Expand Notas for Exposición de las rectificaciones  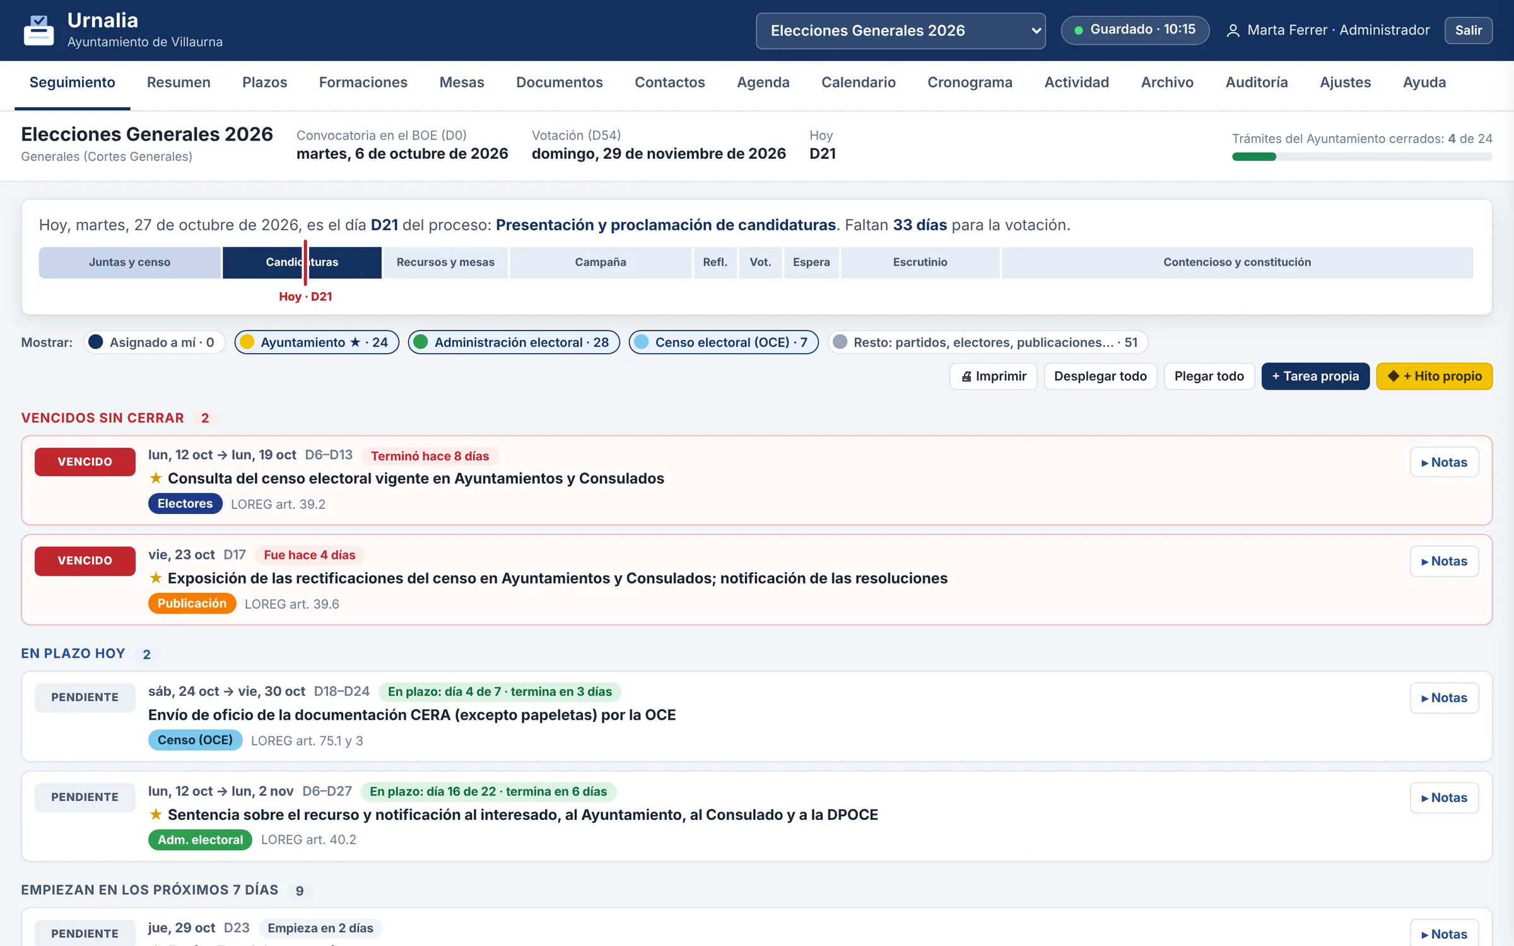1444,561
